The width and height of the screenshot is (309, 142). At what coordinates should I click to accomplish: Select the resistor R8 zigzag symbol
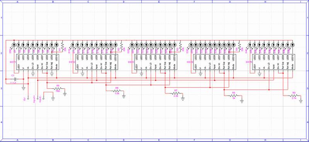(234, 95)
